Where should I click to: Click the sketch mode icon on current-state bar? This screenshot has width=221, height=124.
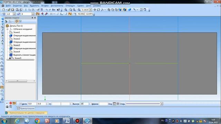click(x=38, y=14)
